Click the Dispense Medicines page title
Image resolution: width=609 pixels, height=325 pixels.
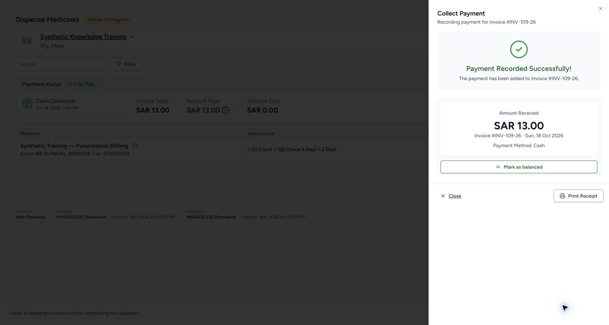(48, 19)
